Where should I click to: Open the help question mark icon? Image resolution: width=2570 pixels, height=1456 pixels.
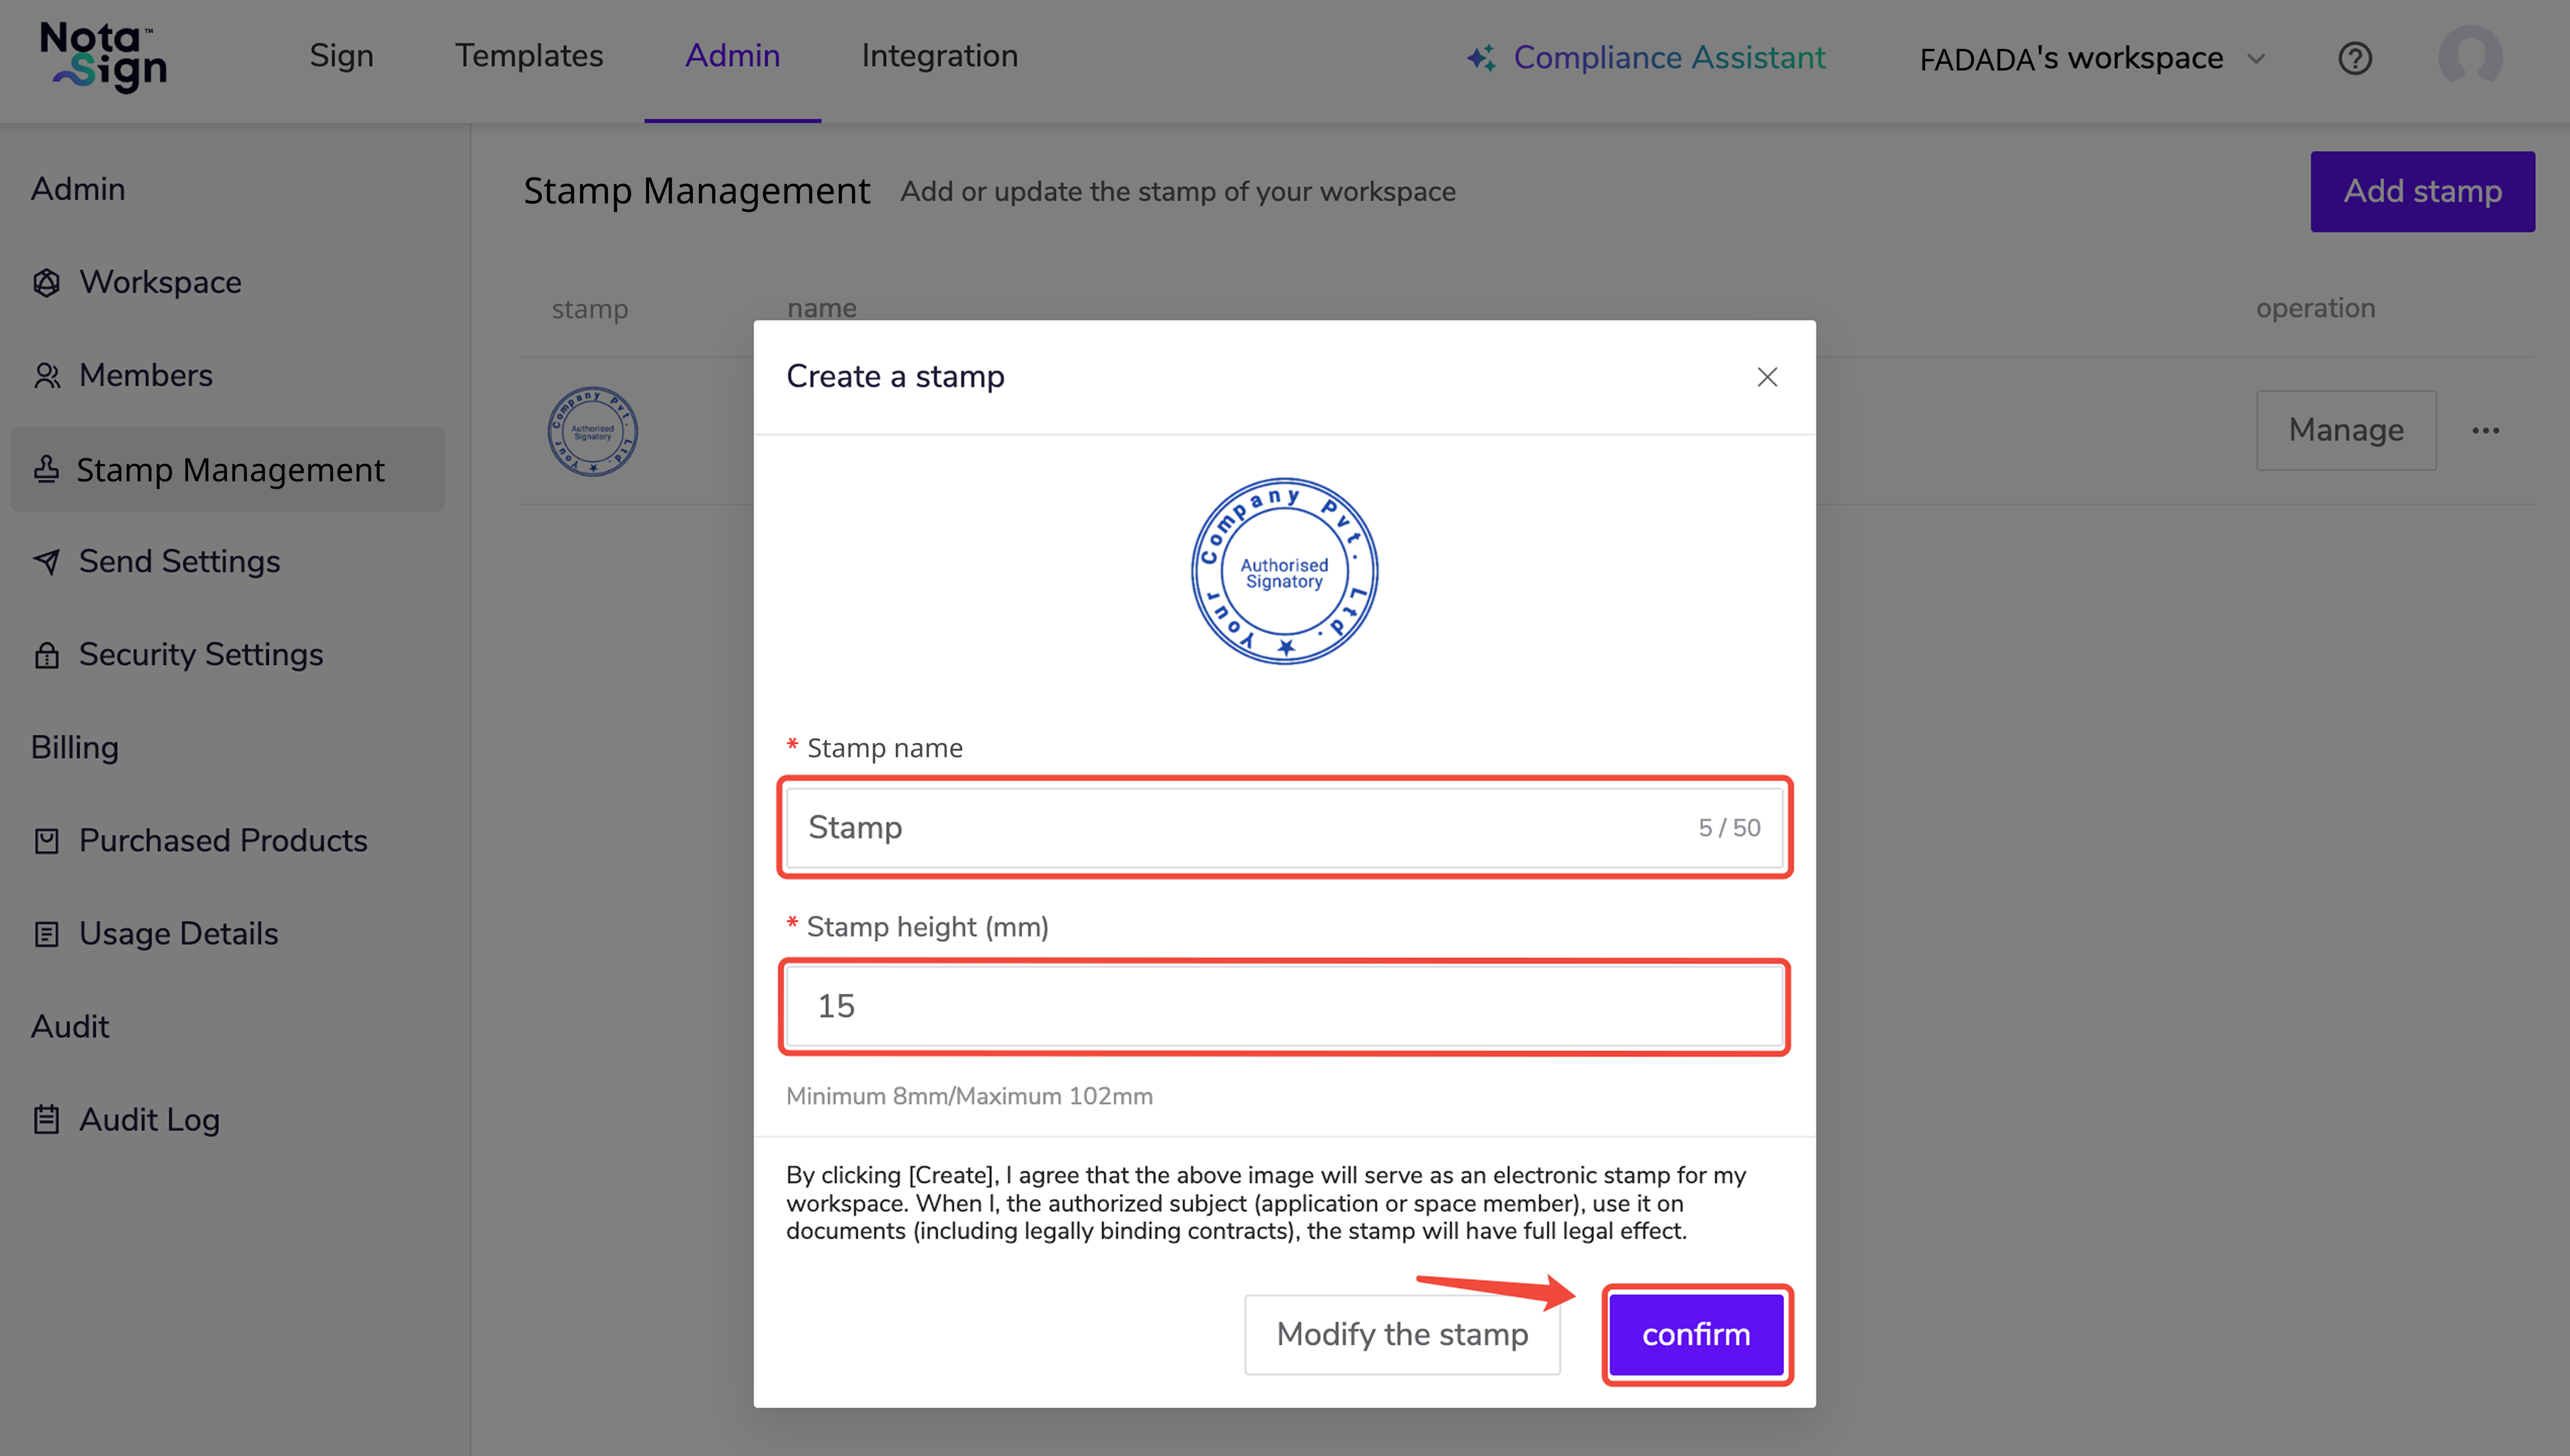(x=2354, y=59)
